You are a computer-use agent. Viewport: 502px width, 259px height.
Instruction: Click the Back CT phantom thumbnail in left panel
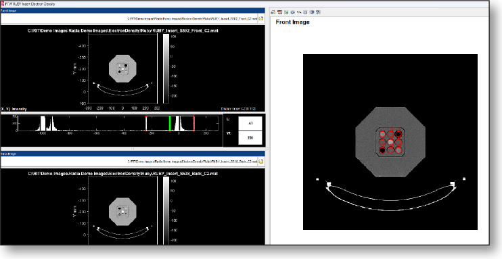click(123, 212)
